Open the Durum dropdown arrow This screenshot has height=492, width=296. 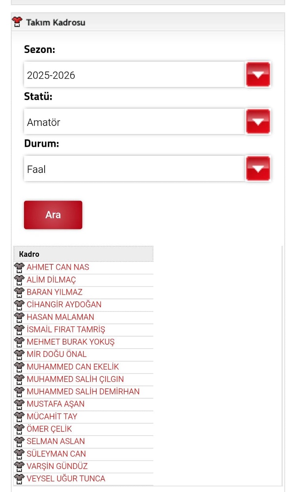click(x=258, y=169)
